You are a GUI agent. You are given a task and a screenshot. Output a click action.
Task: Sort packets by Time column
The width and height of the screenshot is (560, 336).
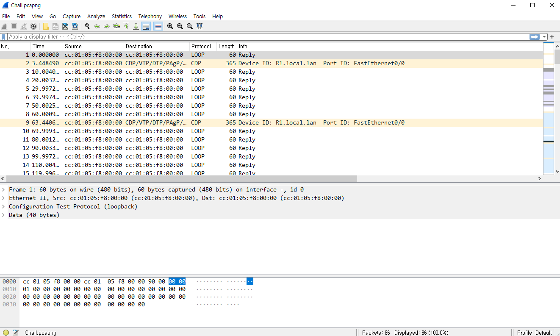[x=47, y=46]
